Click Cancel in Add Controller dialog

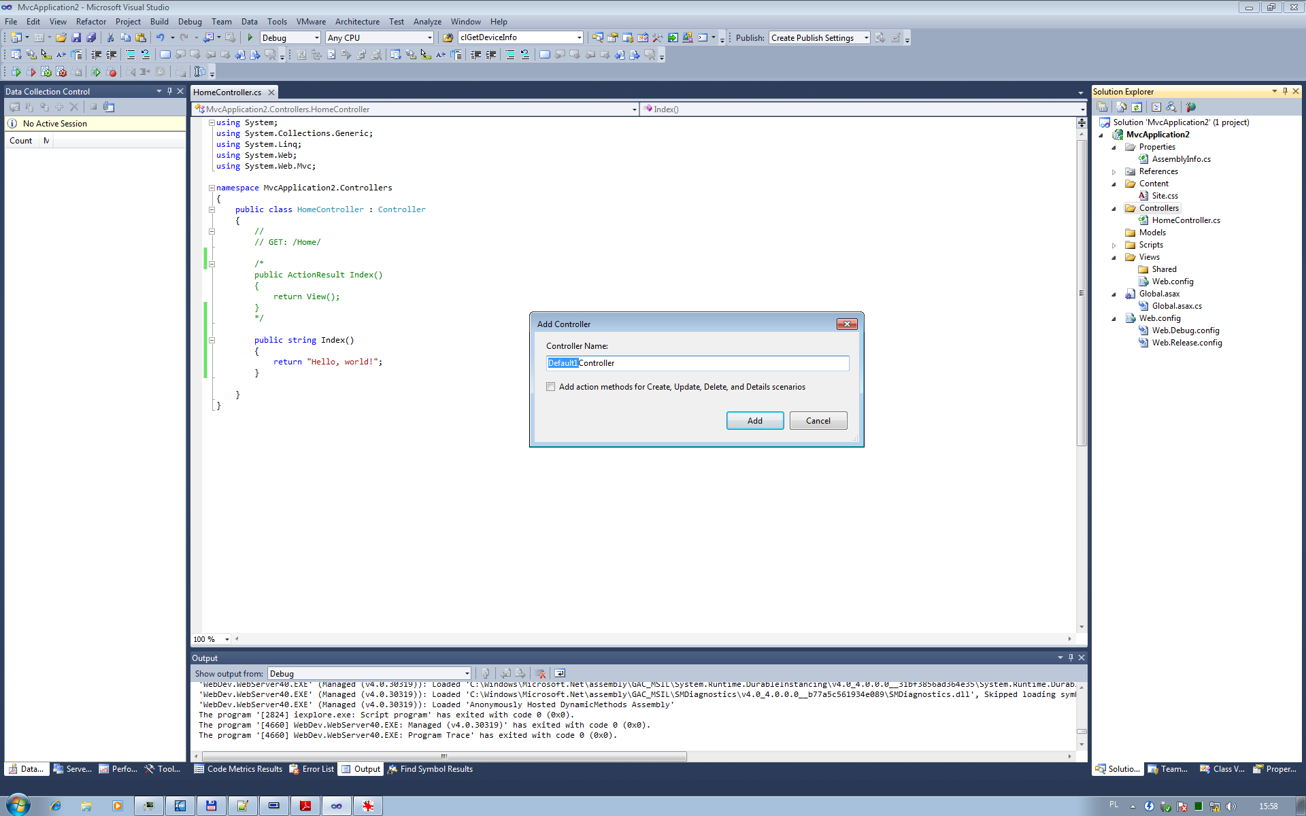(x=818, y=421)
